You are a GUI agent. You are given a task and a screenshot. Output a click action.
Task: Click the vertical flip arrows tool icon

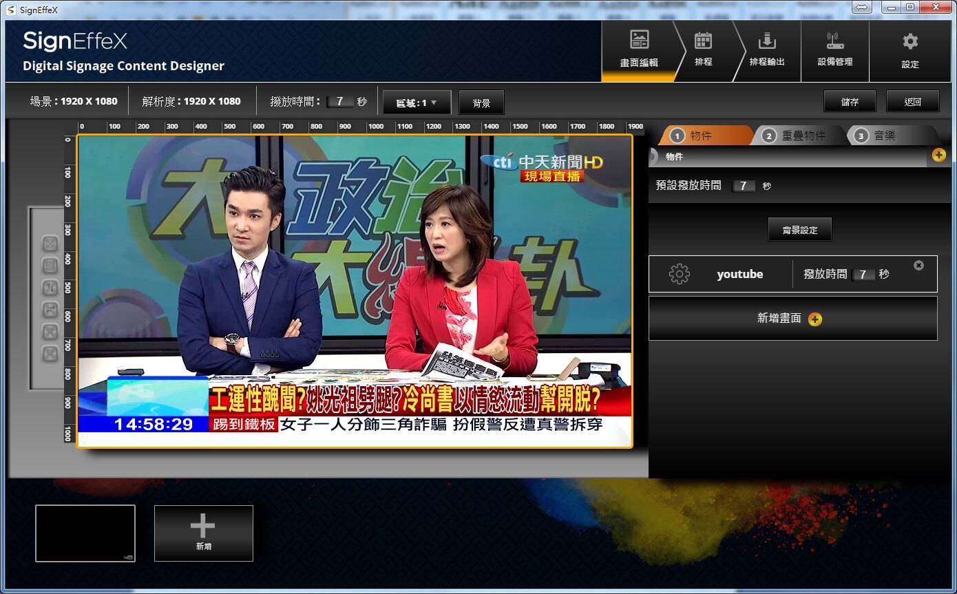coord(50,287)
